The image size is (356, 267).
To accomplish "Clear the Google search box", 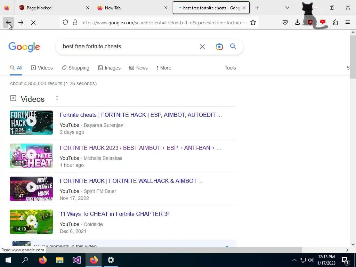I will pos(202,47).
